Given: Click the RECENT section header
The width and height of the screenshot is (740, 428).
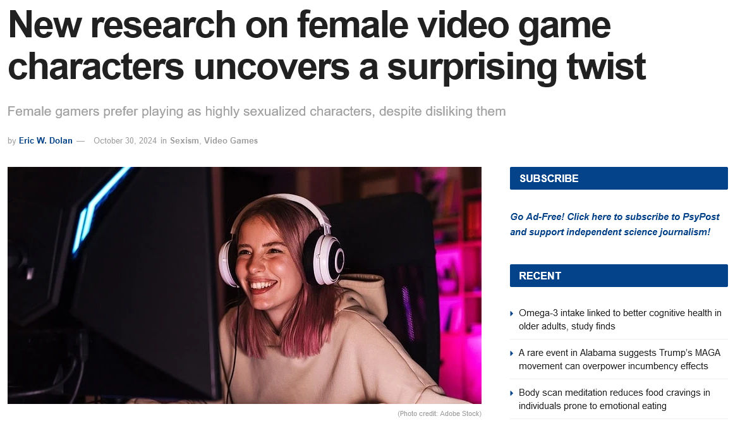Looking at the screenshot, I should click(x=619, y=276).
